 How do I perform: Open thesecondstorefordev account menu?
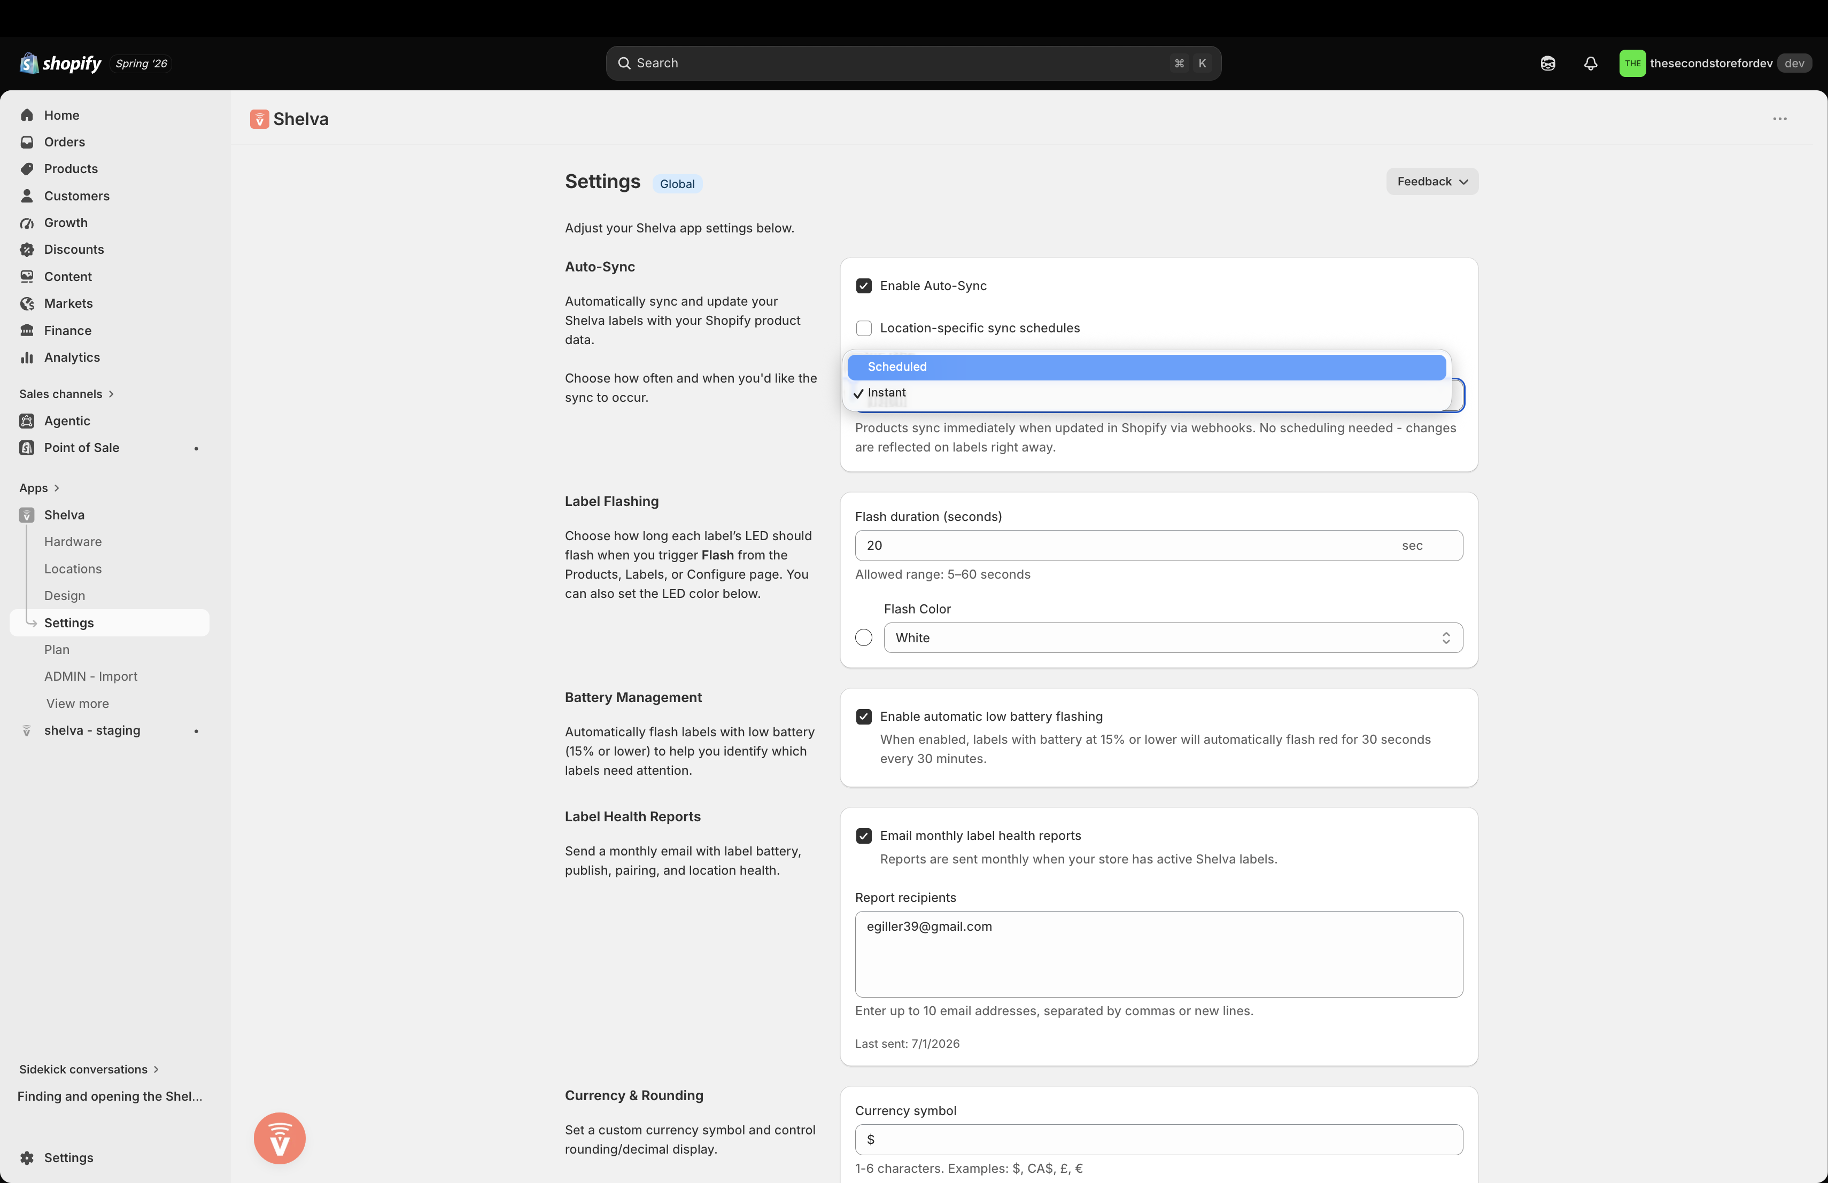tap(1716, 64)
